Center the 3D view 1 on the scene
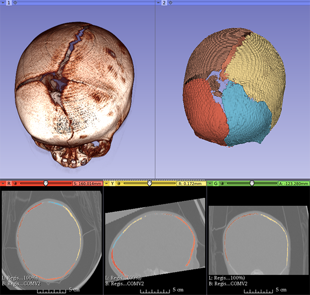 pos(16,3)
